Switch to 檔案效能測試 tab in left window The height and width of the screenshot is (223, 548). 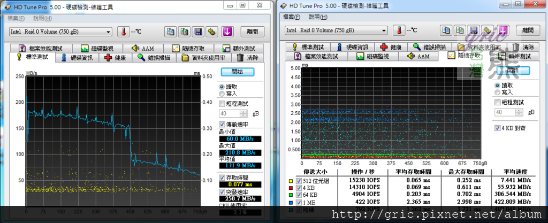41,49
